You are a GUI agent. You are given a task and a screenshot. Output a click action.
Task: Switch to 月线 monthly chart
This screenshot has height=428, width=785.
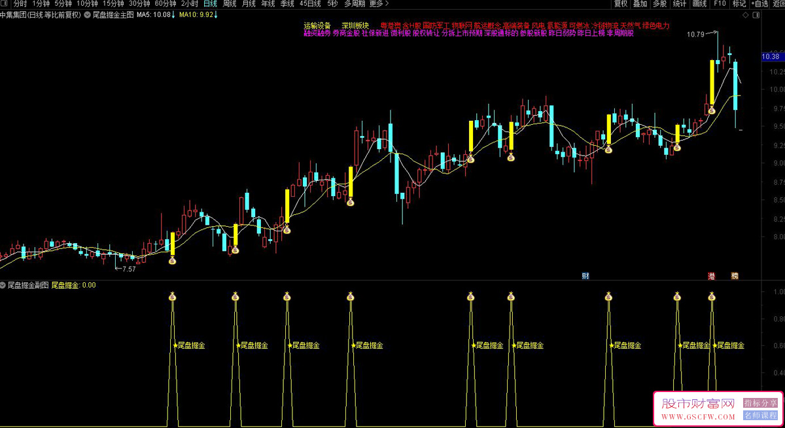[249, 4]
